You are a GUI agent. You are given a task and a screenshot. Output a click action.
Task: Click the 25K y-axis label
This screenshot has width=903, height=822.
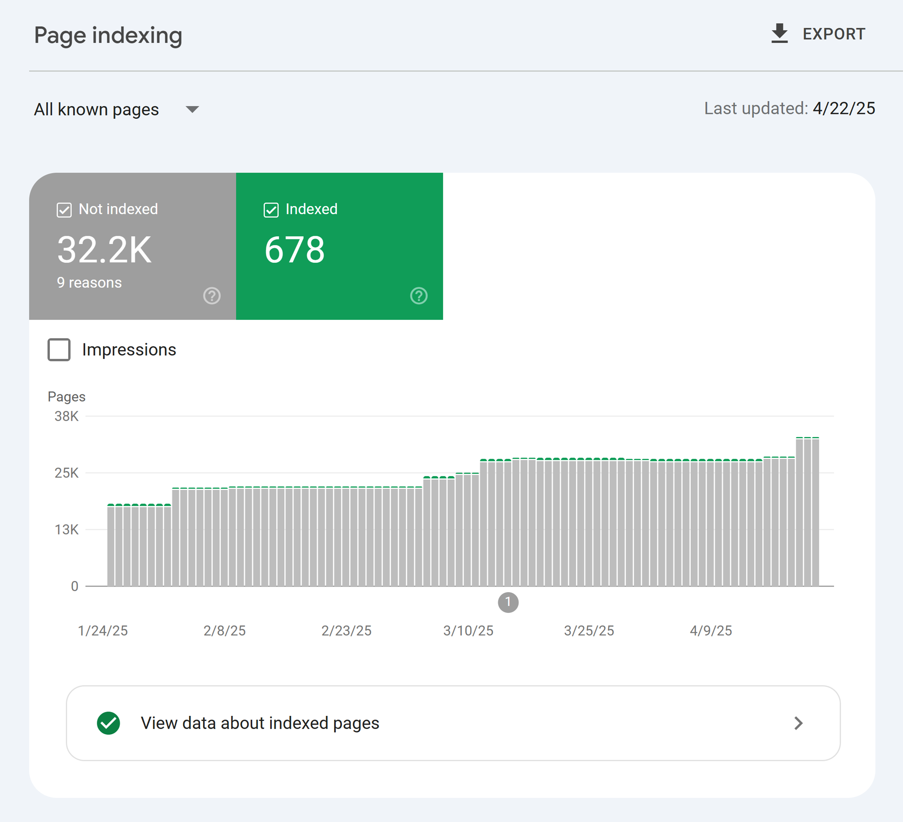click(x=66, y=473)
